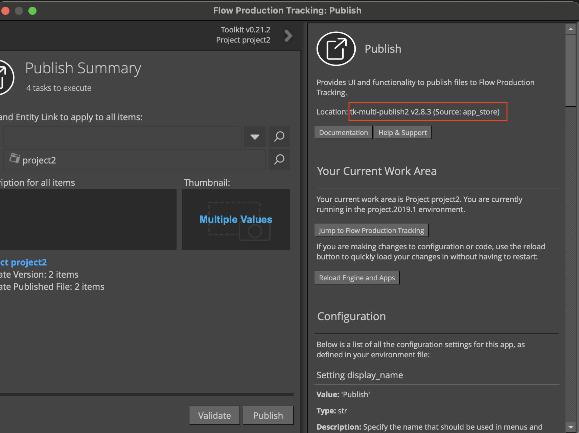Viewport: 579px width, 433px height.
Task: Click the project2 entity link search icon
Action: pyautogui.click(x=279, y=159)
